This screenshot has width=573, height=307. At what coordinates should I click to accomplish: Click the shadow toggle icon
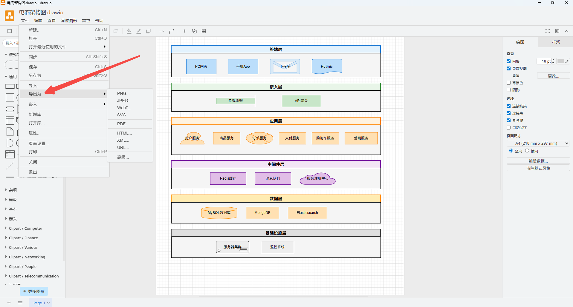pyautogui.click(x=148, y=31)
